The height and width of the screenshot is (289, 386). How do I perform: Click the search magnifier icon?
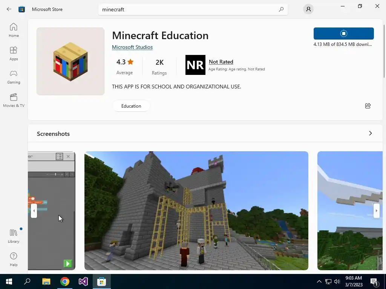281,9
